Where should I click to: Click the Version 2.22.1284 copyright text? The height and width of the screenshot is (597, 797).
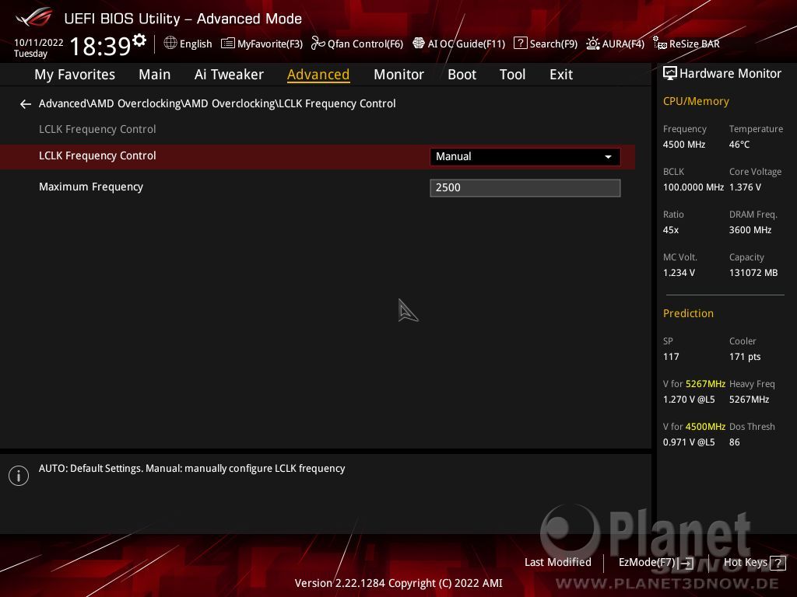(x=398, y=583)
